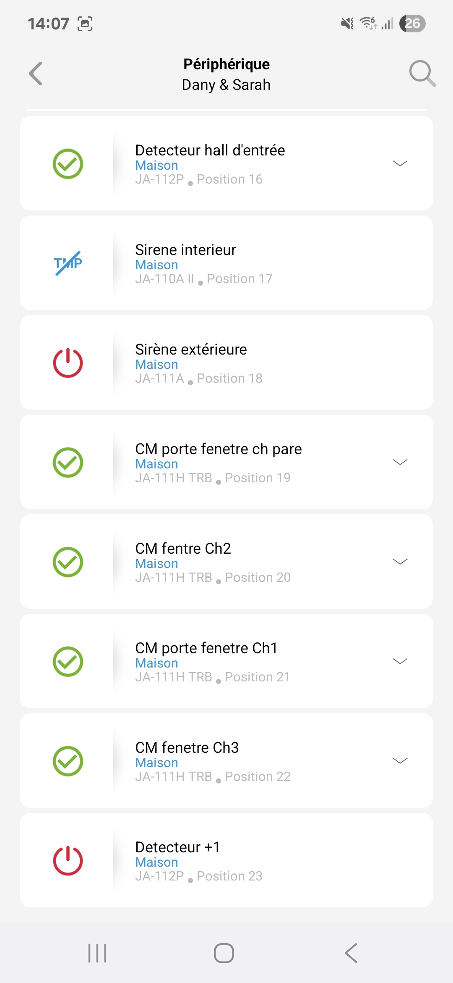Open Android recent apps button

pos(97,953)
